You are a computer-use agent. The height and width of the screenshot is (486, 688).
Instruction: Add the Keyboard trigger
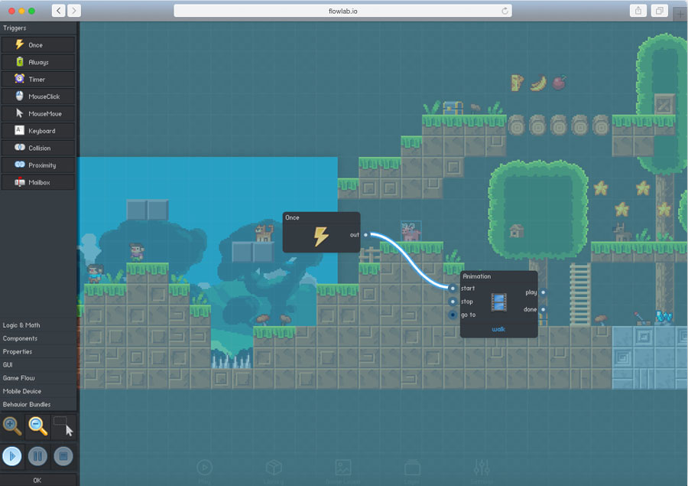click(38, 131)
